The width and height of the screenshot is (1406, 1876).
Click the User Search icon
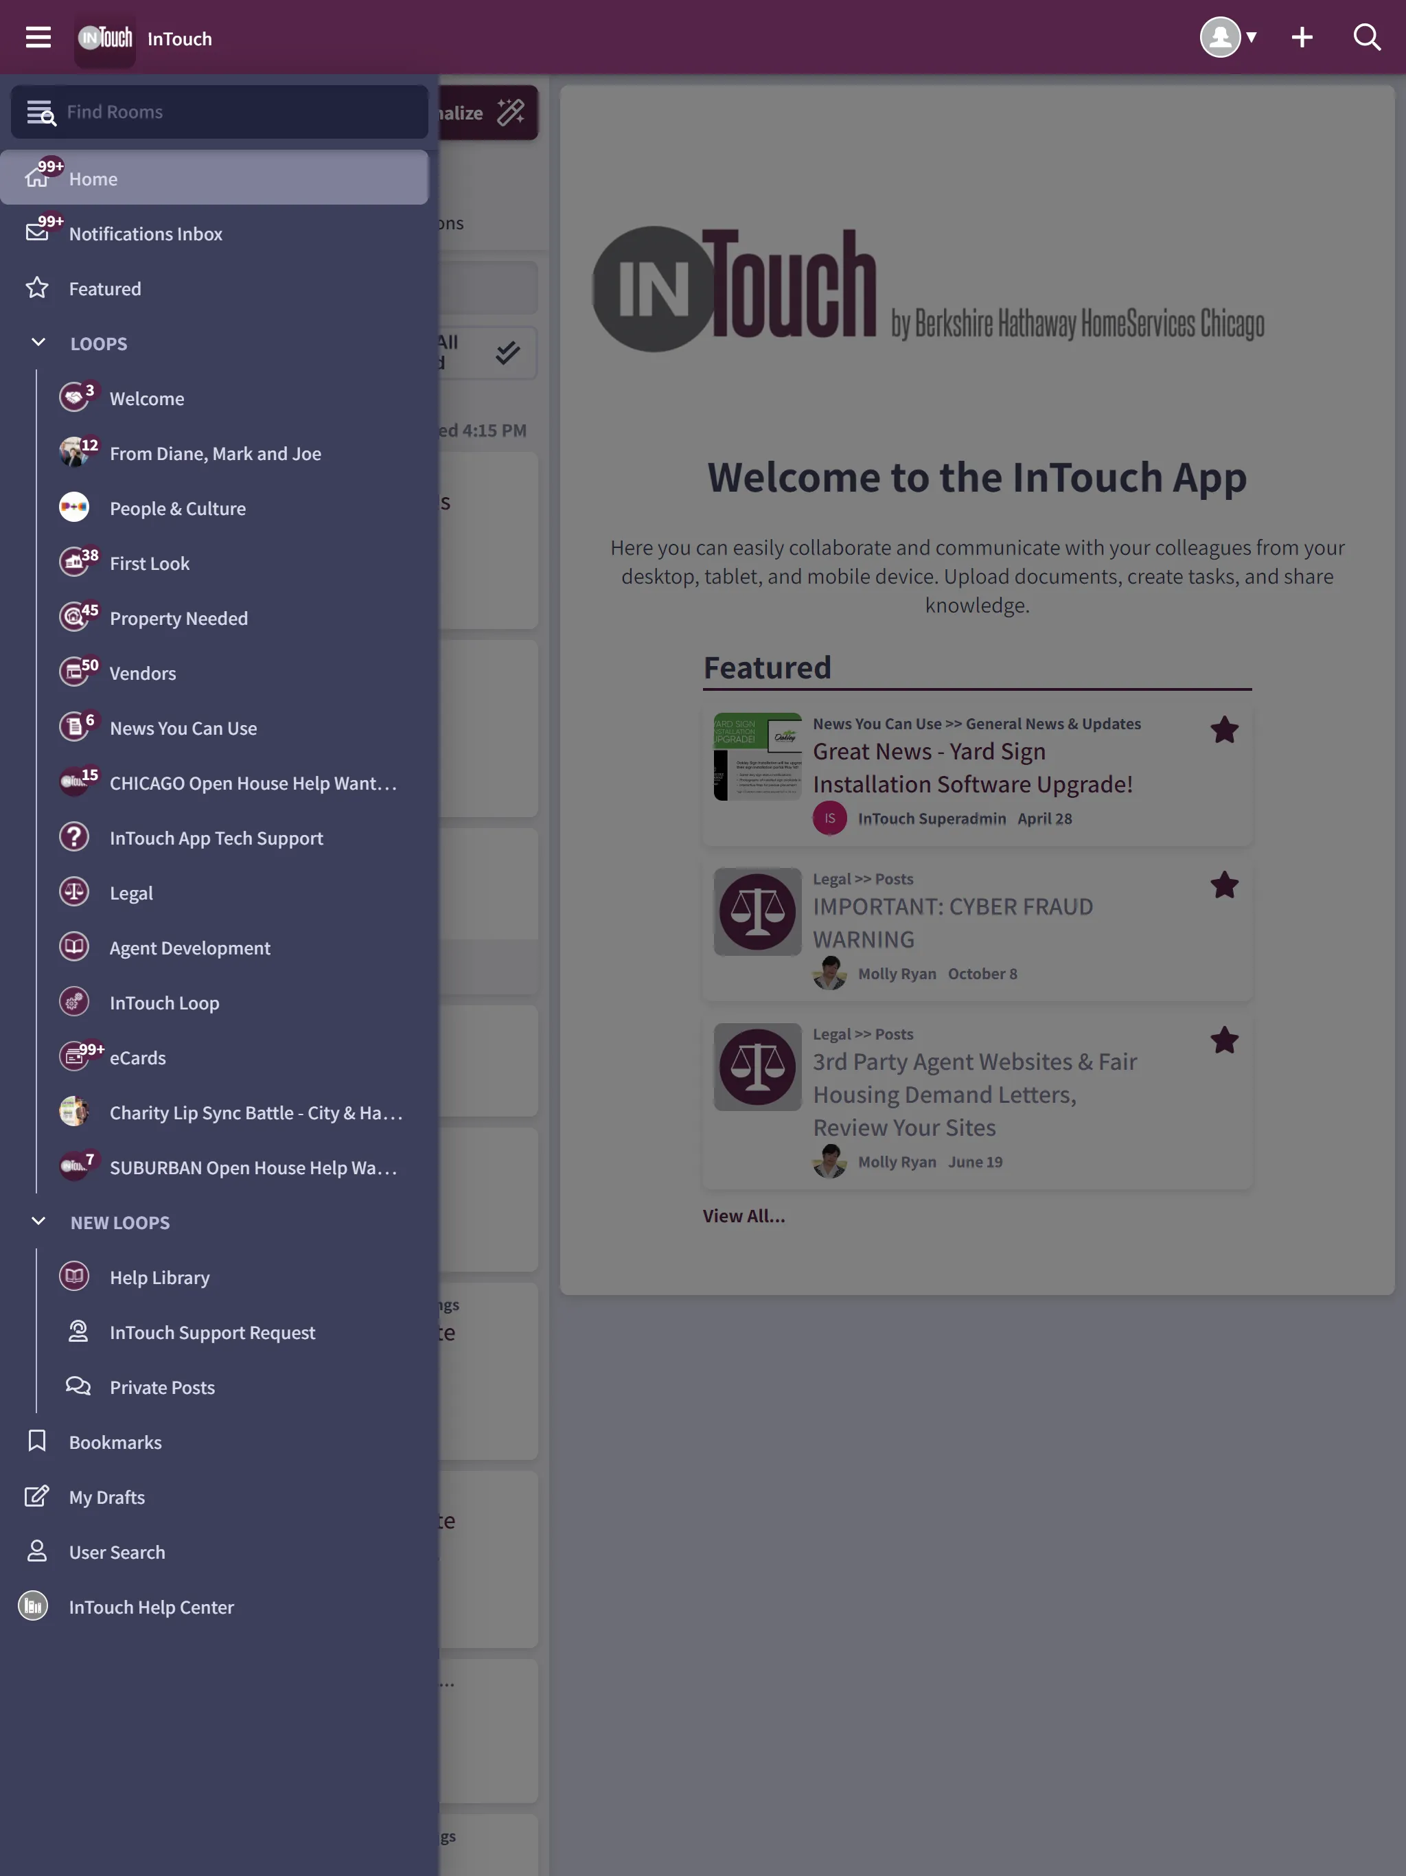(36, 1553)
